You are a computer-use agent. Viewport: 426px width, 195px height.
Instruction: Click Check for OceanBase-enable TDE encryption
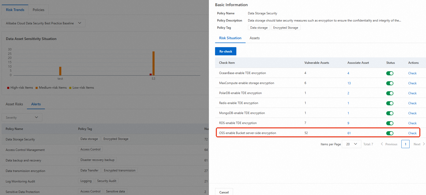click(412, 73)
